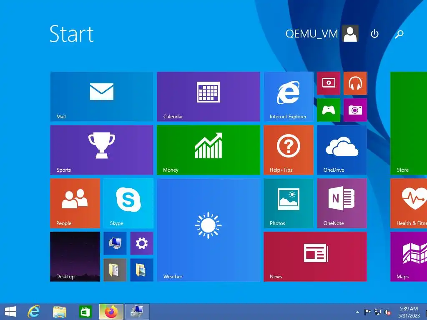This screenshot has width=427, height=320.
Task: Open the Weather tile
Action: point(208,230)
